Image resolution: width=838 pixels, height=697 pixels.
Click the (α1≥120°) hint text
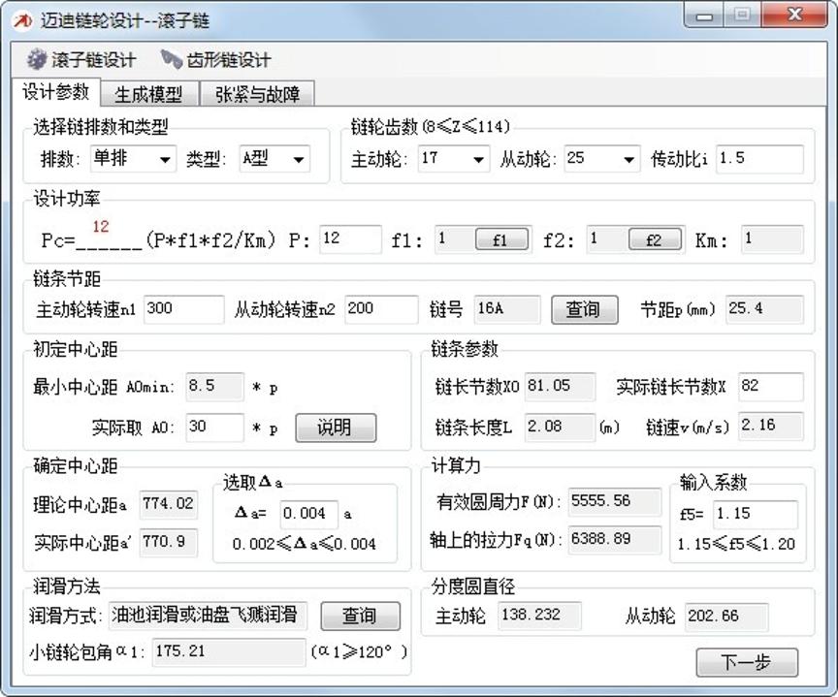coord(359,652)
